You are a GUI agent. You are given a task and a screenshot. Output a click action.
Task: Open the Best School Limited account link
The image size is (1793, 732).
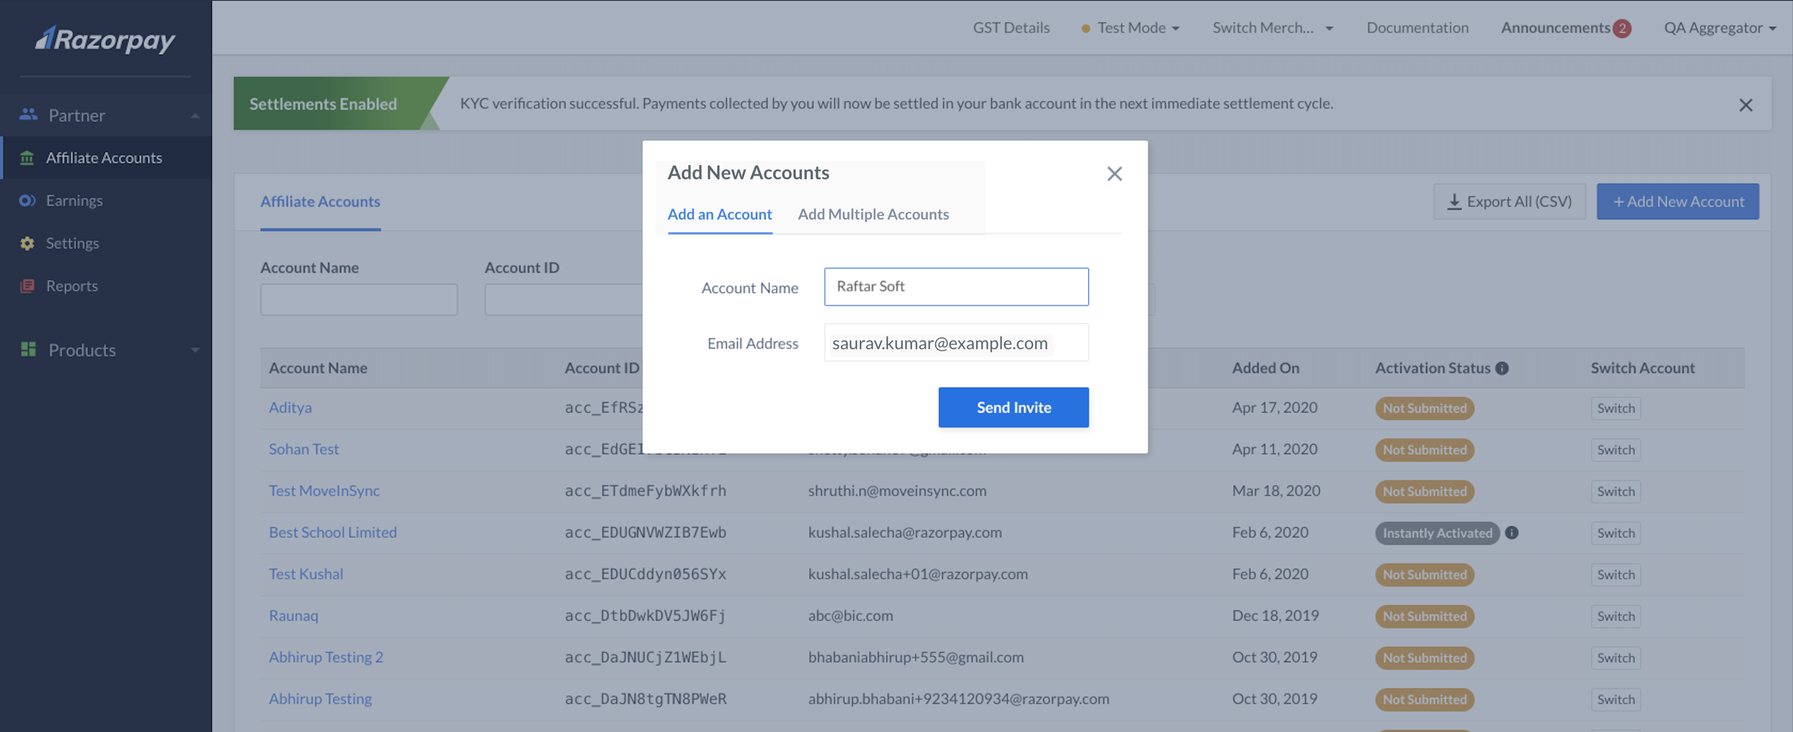pos(333,532)
